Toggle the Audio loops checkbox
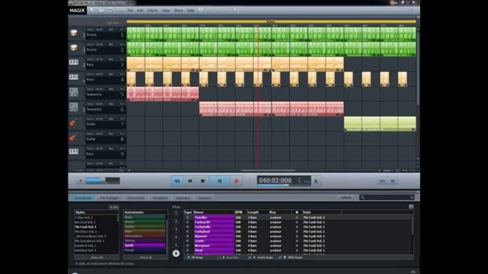Image resolution: width=488 pixels, height=274 pixels. pos(250,257)
